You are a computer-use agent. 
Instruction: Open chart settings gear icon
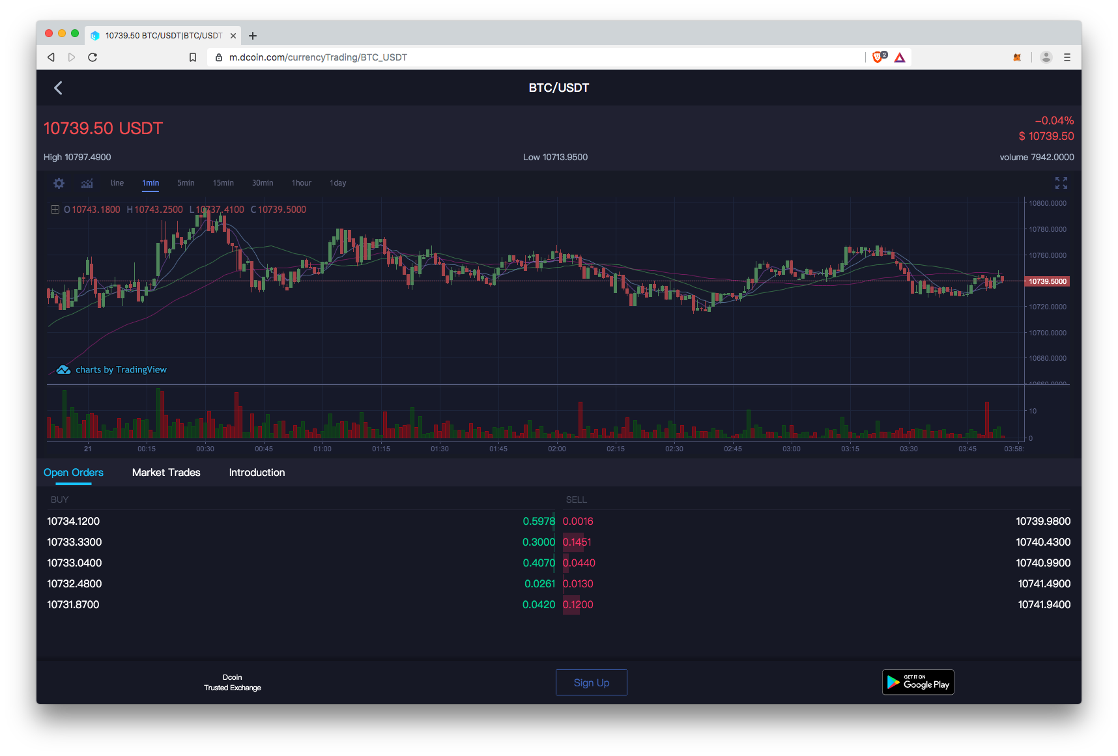(x=59, y=183)
